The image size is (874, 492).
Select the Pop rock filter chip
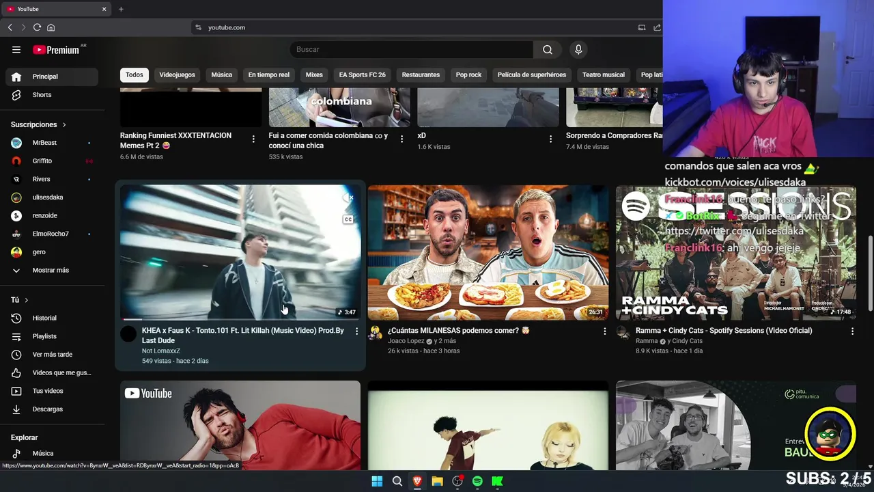click(x=468, y=74)
